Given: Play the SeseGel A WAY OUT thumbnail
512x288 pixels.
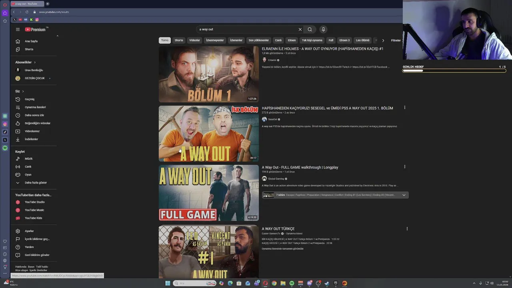Looking at the screenshot, I should [x=208, y=134].
